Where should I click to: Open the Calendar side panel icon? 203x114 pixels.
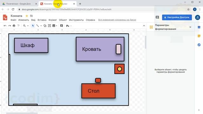pos(199,27)
